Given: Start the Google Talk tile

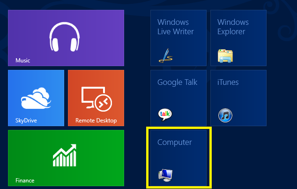Looking at the screenshot, I should [178, 98].
